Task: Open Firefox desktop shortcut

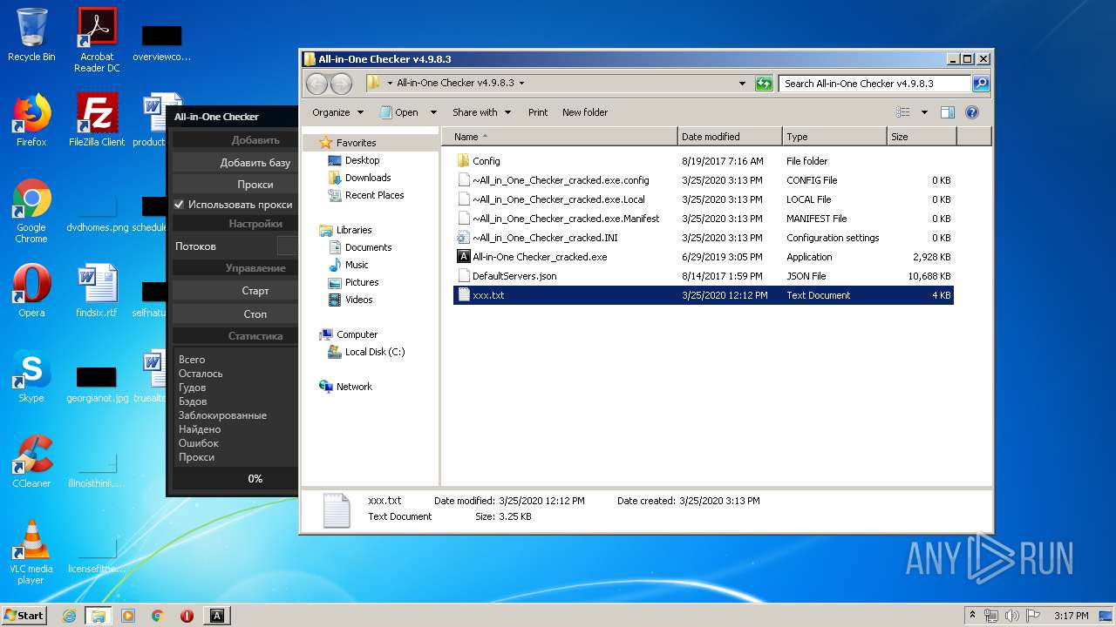Action: (x=31, y=120)
